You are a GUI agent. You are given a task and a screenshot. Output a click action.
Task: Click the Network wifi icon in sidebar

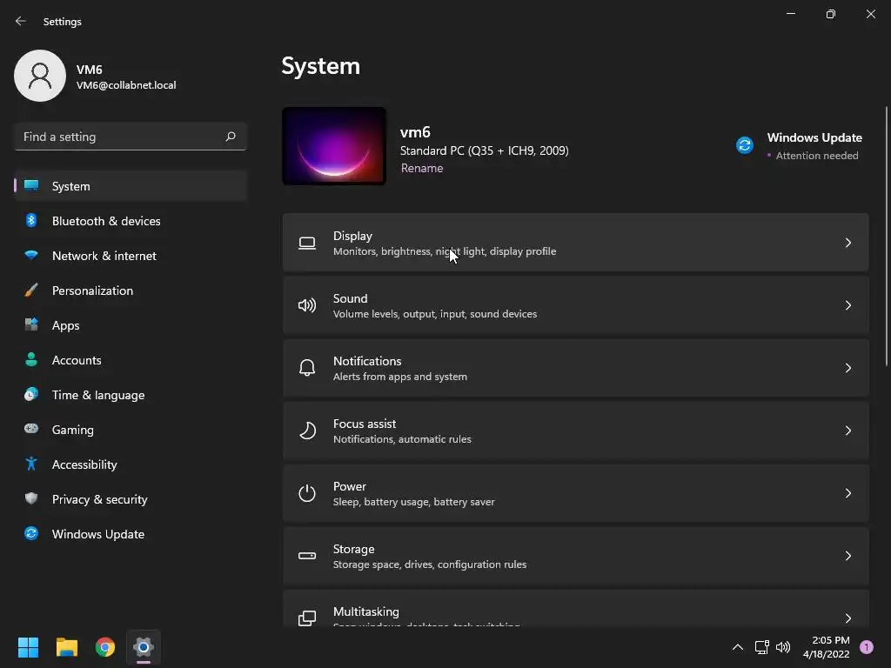(31, 256)
